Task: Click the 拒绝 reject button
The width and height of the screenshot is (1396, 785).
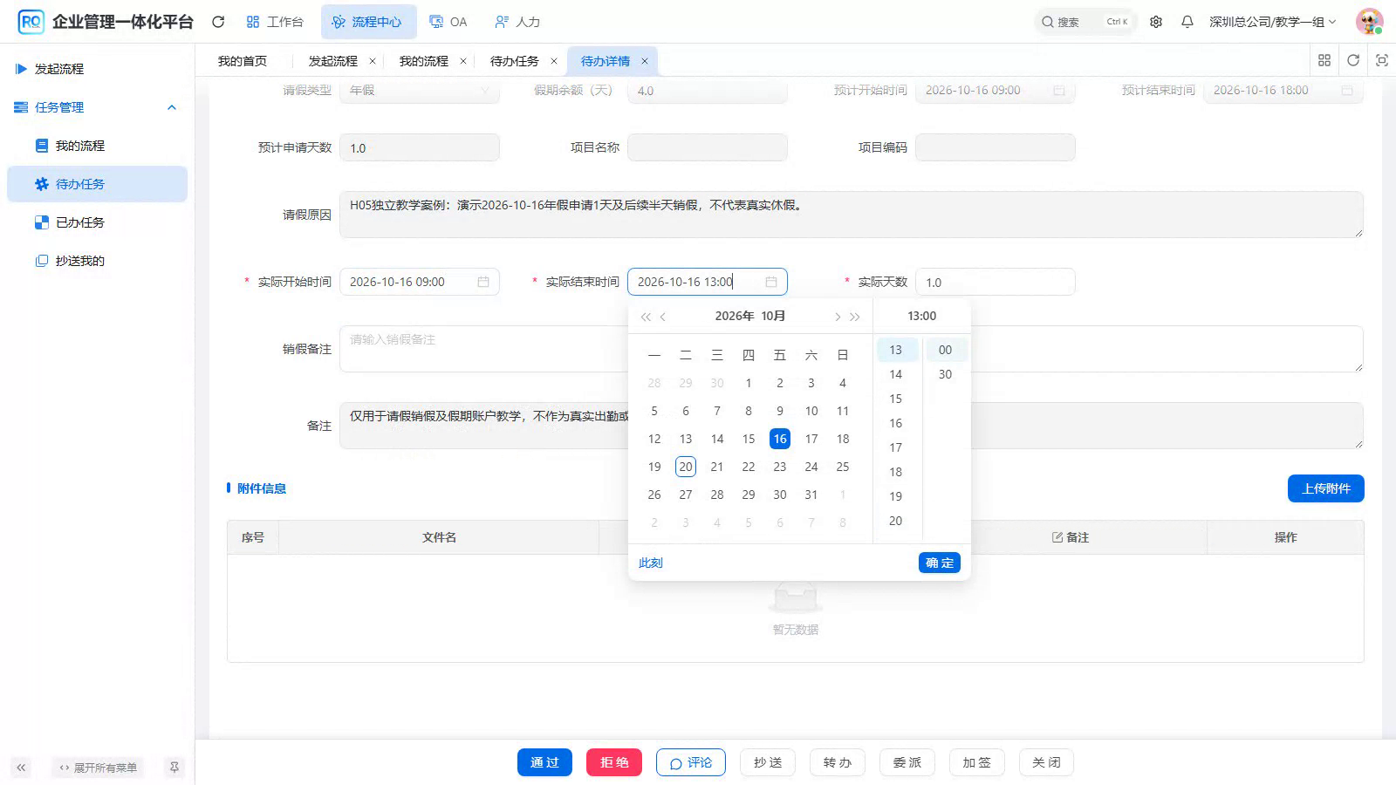Action: [614, 762]
